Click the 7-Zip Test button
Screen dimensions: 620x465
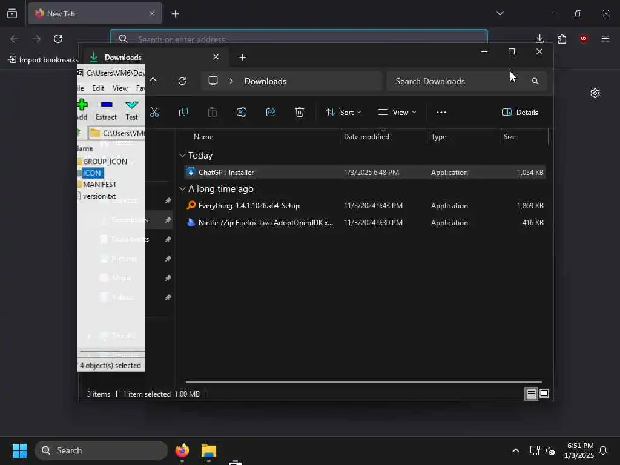coord(131,110)
